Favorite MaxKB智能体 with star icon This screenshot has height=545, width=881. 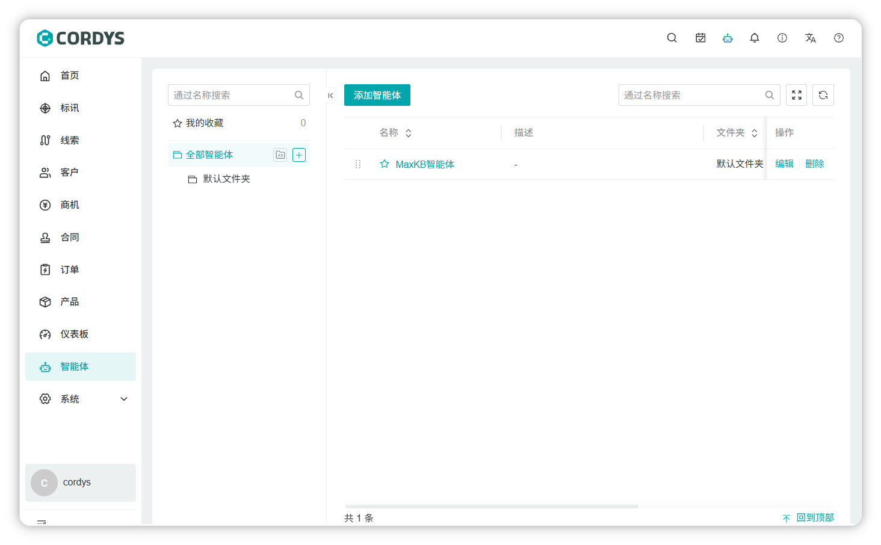[385, 164]
